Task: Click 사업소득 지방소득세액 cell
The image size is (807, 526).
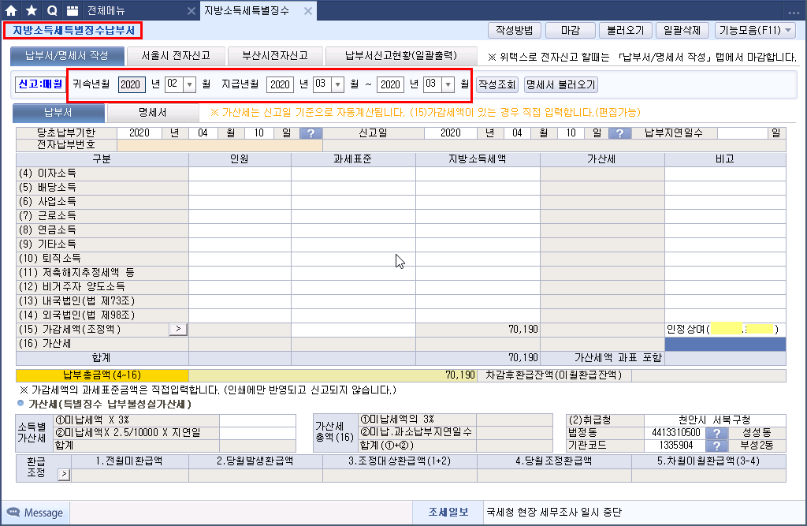Action: click(478, 202)
